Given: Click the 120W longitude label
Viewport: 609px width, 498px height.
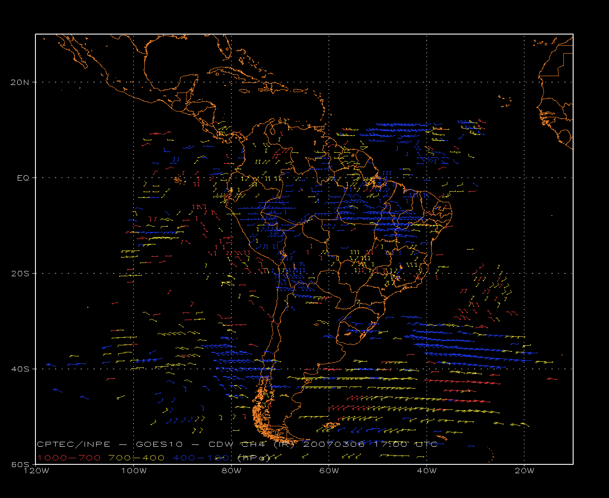Looking at the screenshot, I should (x=36, y=471).
